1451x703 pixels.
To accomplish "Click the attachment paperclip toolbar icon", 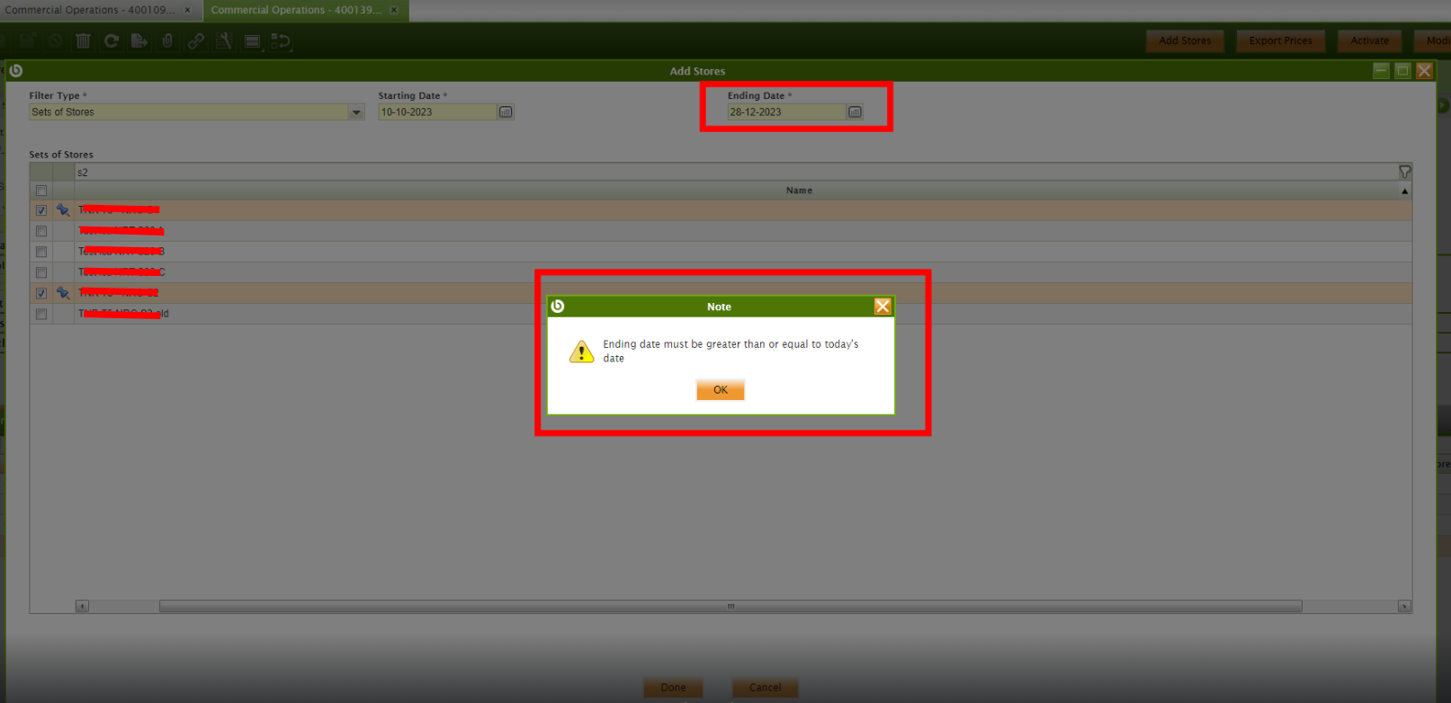I will click(x=167, y=40).
